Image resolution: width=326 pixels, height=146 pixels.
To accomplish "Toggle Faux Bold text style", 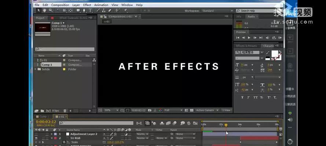I will point(242,97).
